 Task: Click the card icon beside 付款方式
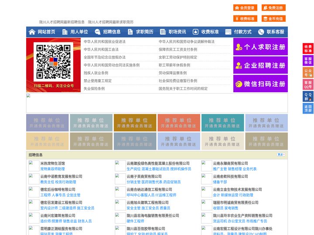[228, 32]
